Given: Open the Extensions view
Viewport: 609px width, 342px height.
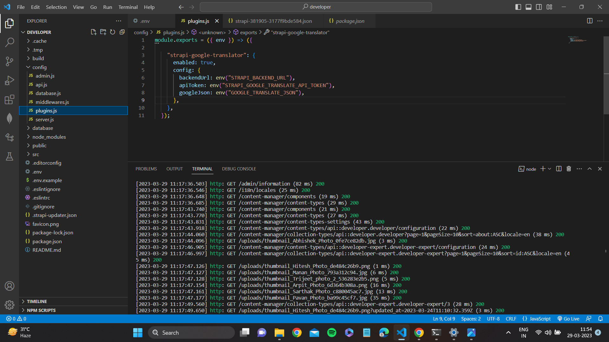Looking at the screenshot, I should tap(10, 99).
